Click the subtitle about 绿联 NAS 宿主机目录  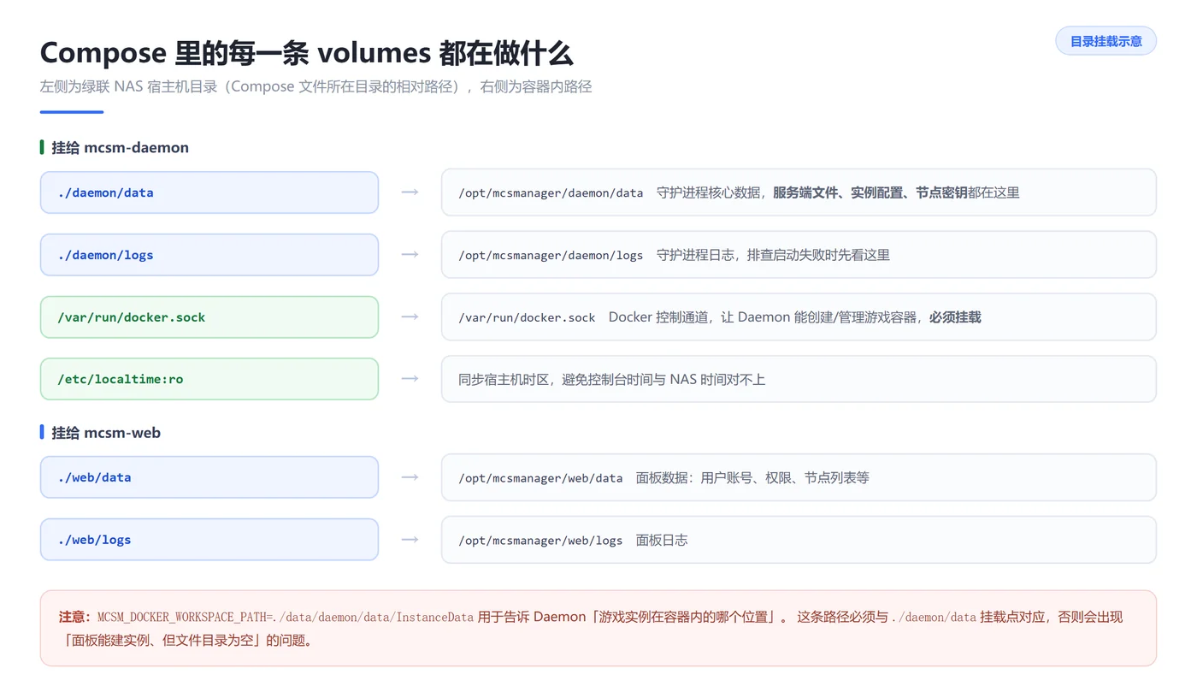[x=315, y=86]
